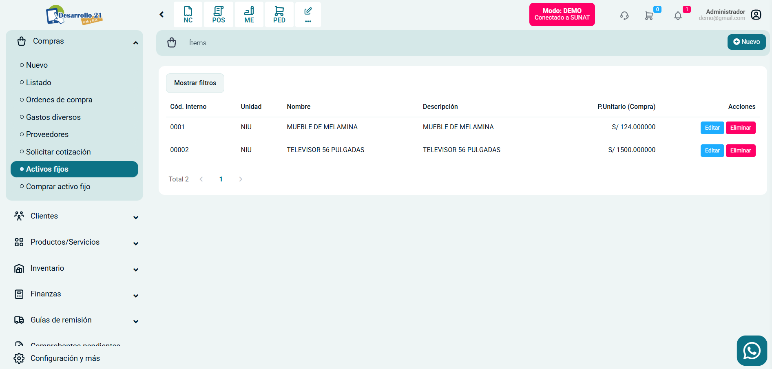772x369 pixels.
Task: Expand the Clientes menu section
Action: point(136,217)
